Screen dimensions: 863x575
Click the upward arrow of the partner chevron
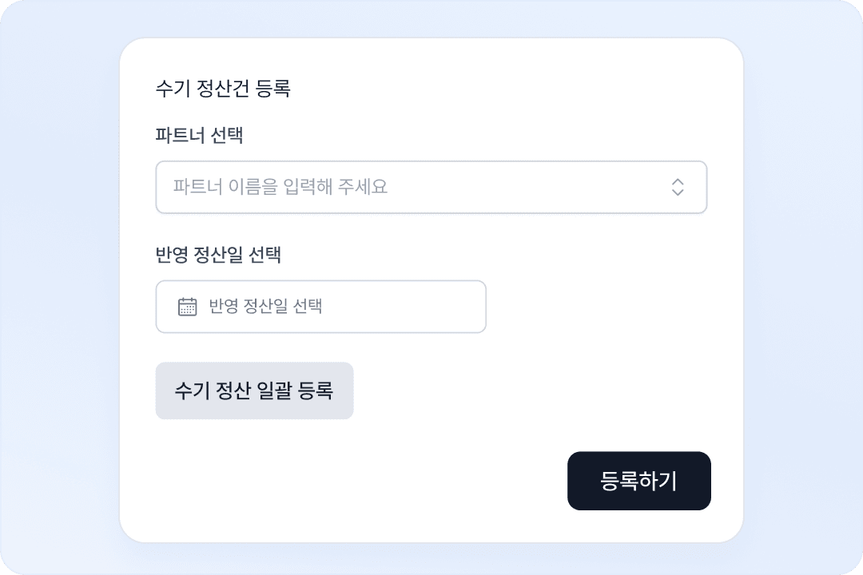pyautogui.click(x=678, y=182)
